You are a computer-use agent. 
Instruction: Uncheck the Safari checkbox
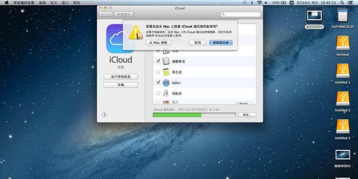158,82
